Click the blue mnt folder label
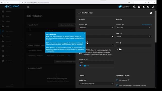 [x=88, y=66]
